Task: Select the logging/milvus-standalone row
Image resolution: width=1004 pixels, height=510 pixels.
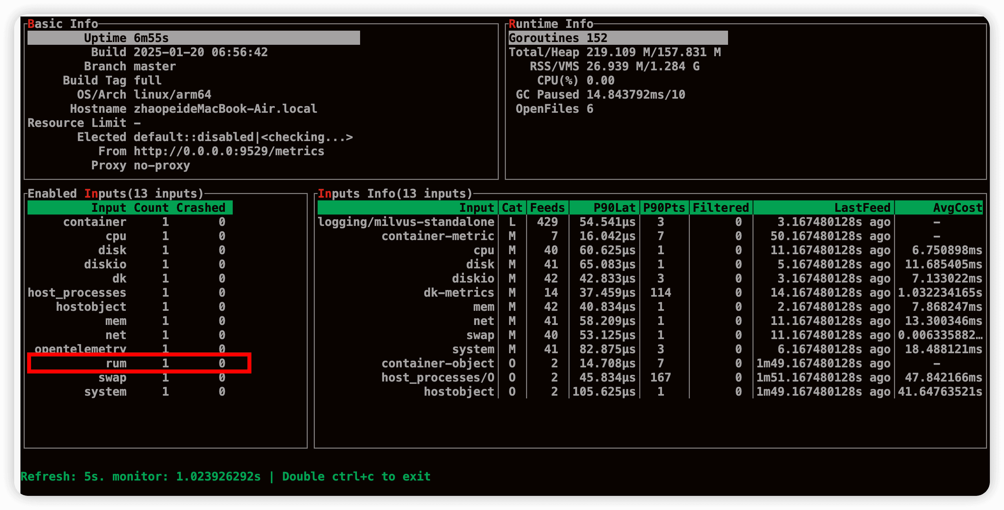Action: click(406, 222)
